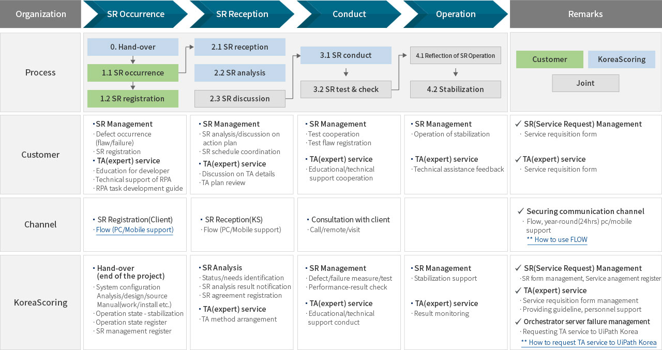Click the 2.3 SR discussion process box
The width and height of the screenshot is (662, 350).
pos(240,98)
